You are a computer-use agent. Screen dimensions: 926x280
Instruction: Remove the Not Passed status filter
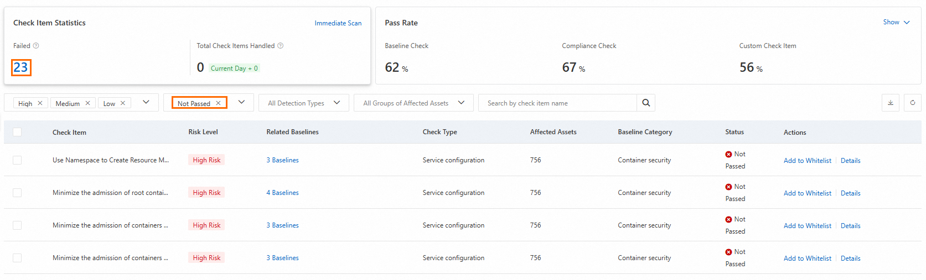tap(218, 103)
